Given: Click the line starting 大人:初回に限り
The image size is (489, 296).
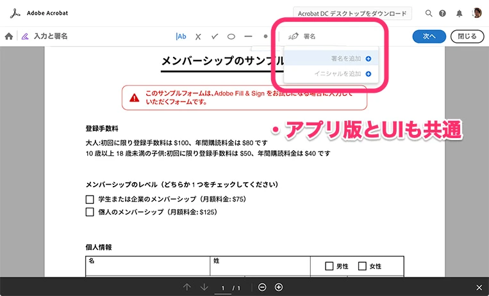Looking at the screenshot, I should pyautogui.click(x=177, y=143).
